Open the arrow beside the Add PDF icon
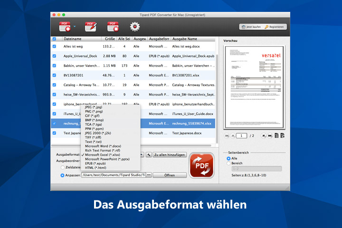This screenshot has height=228, width=342. pos(75,27)
